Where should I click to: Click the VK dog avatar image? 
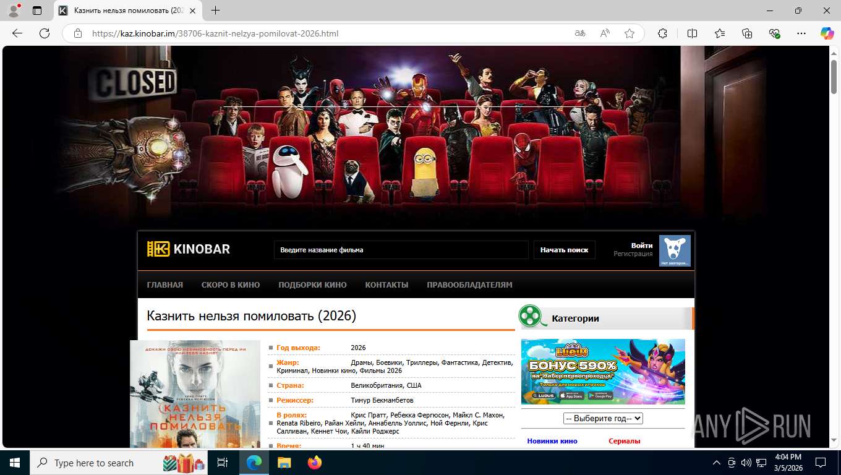pos(675,250)
